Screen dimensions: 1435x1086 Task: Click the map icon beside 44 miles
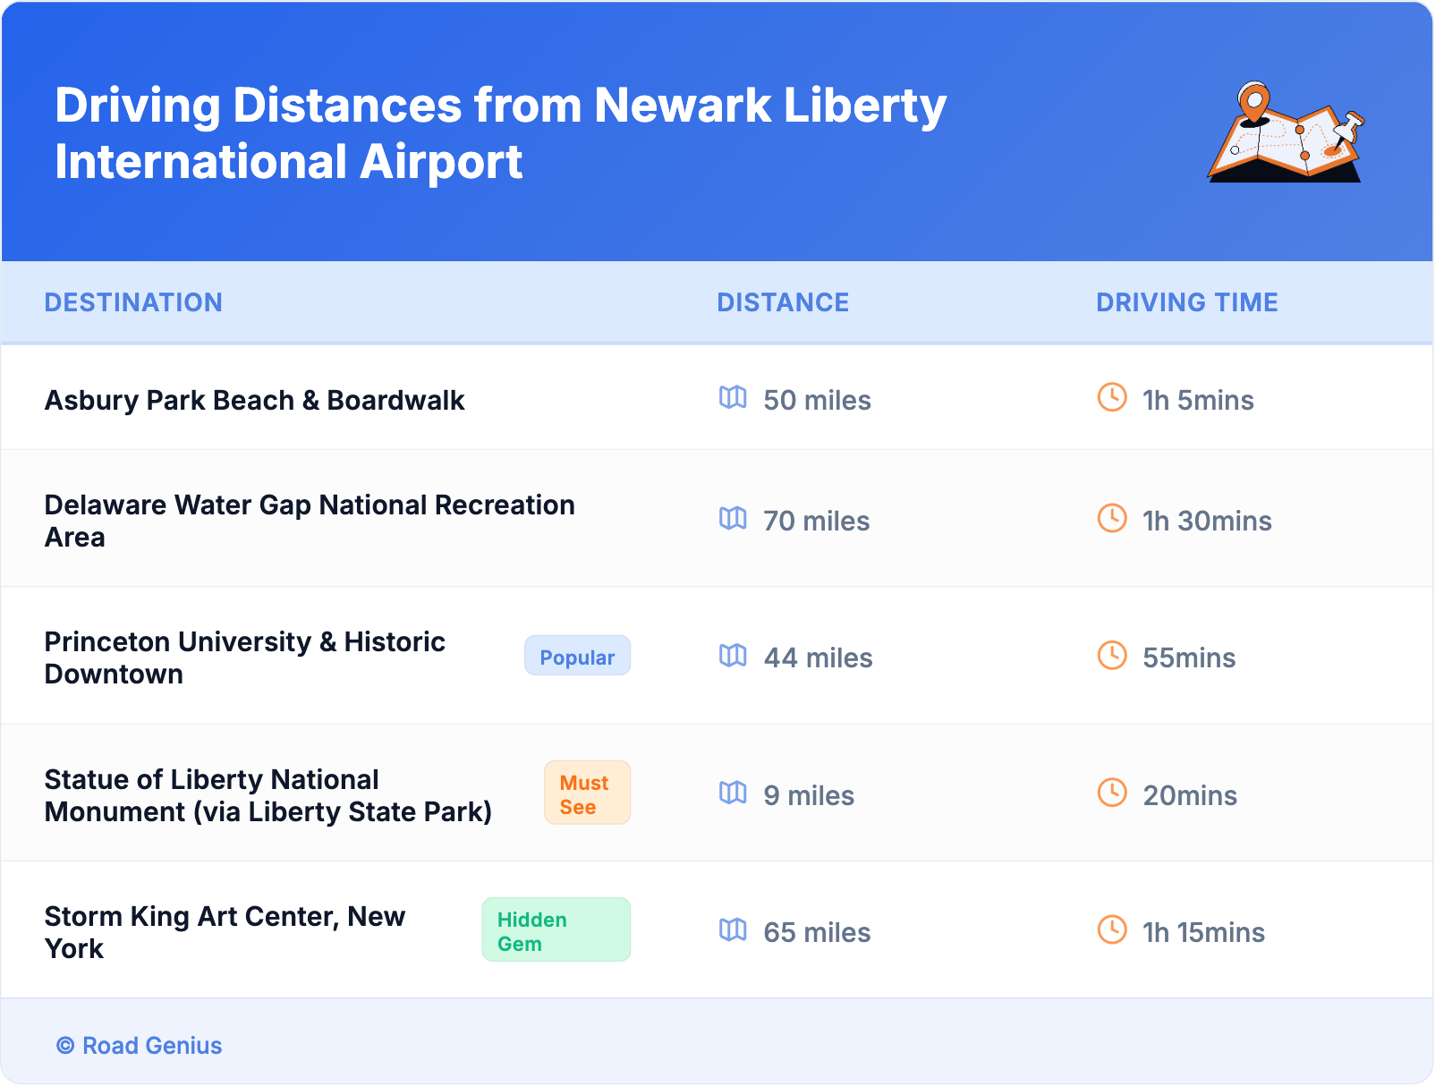[x=733, y=656]
